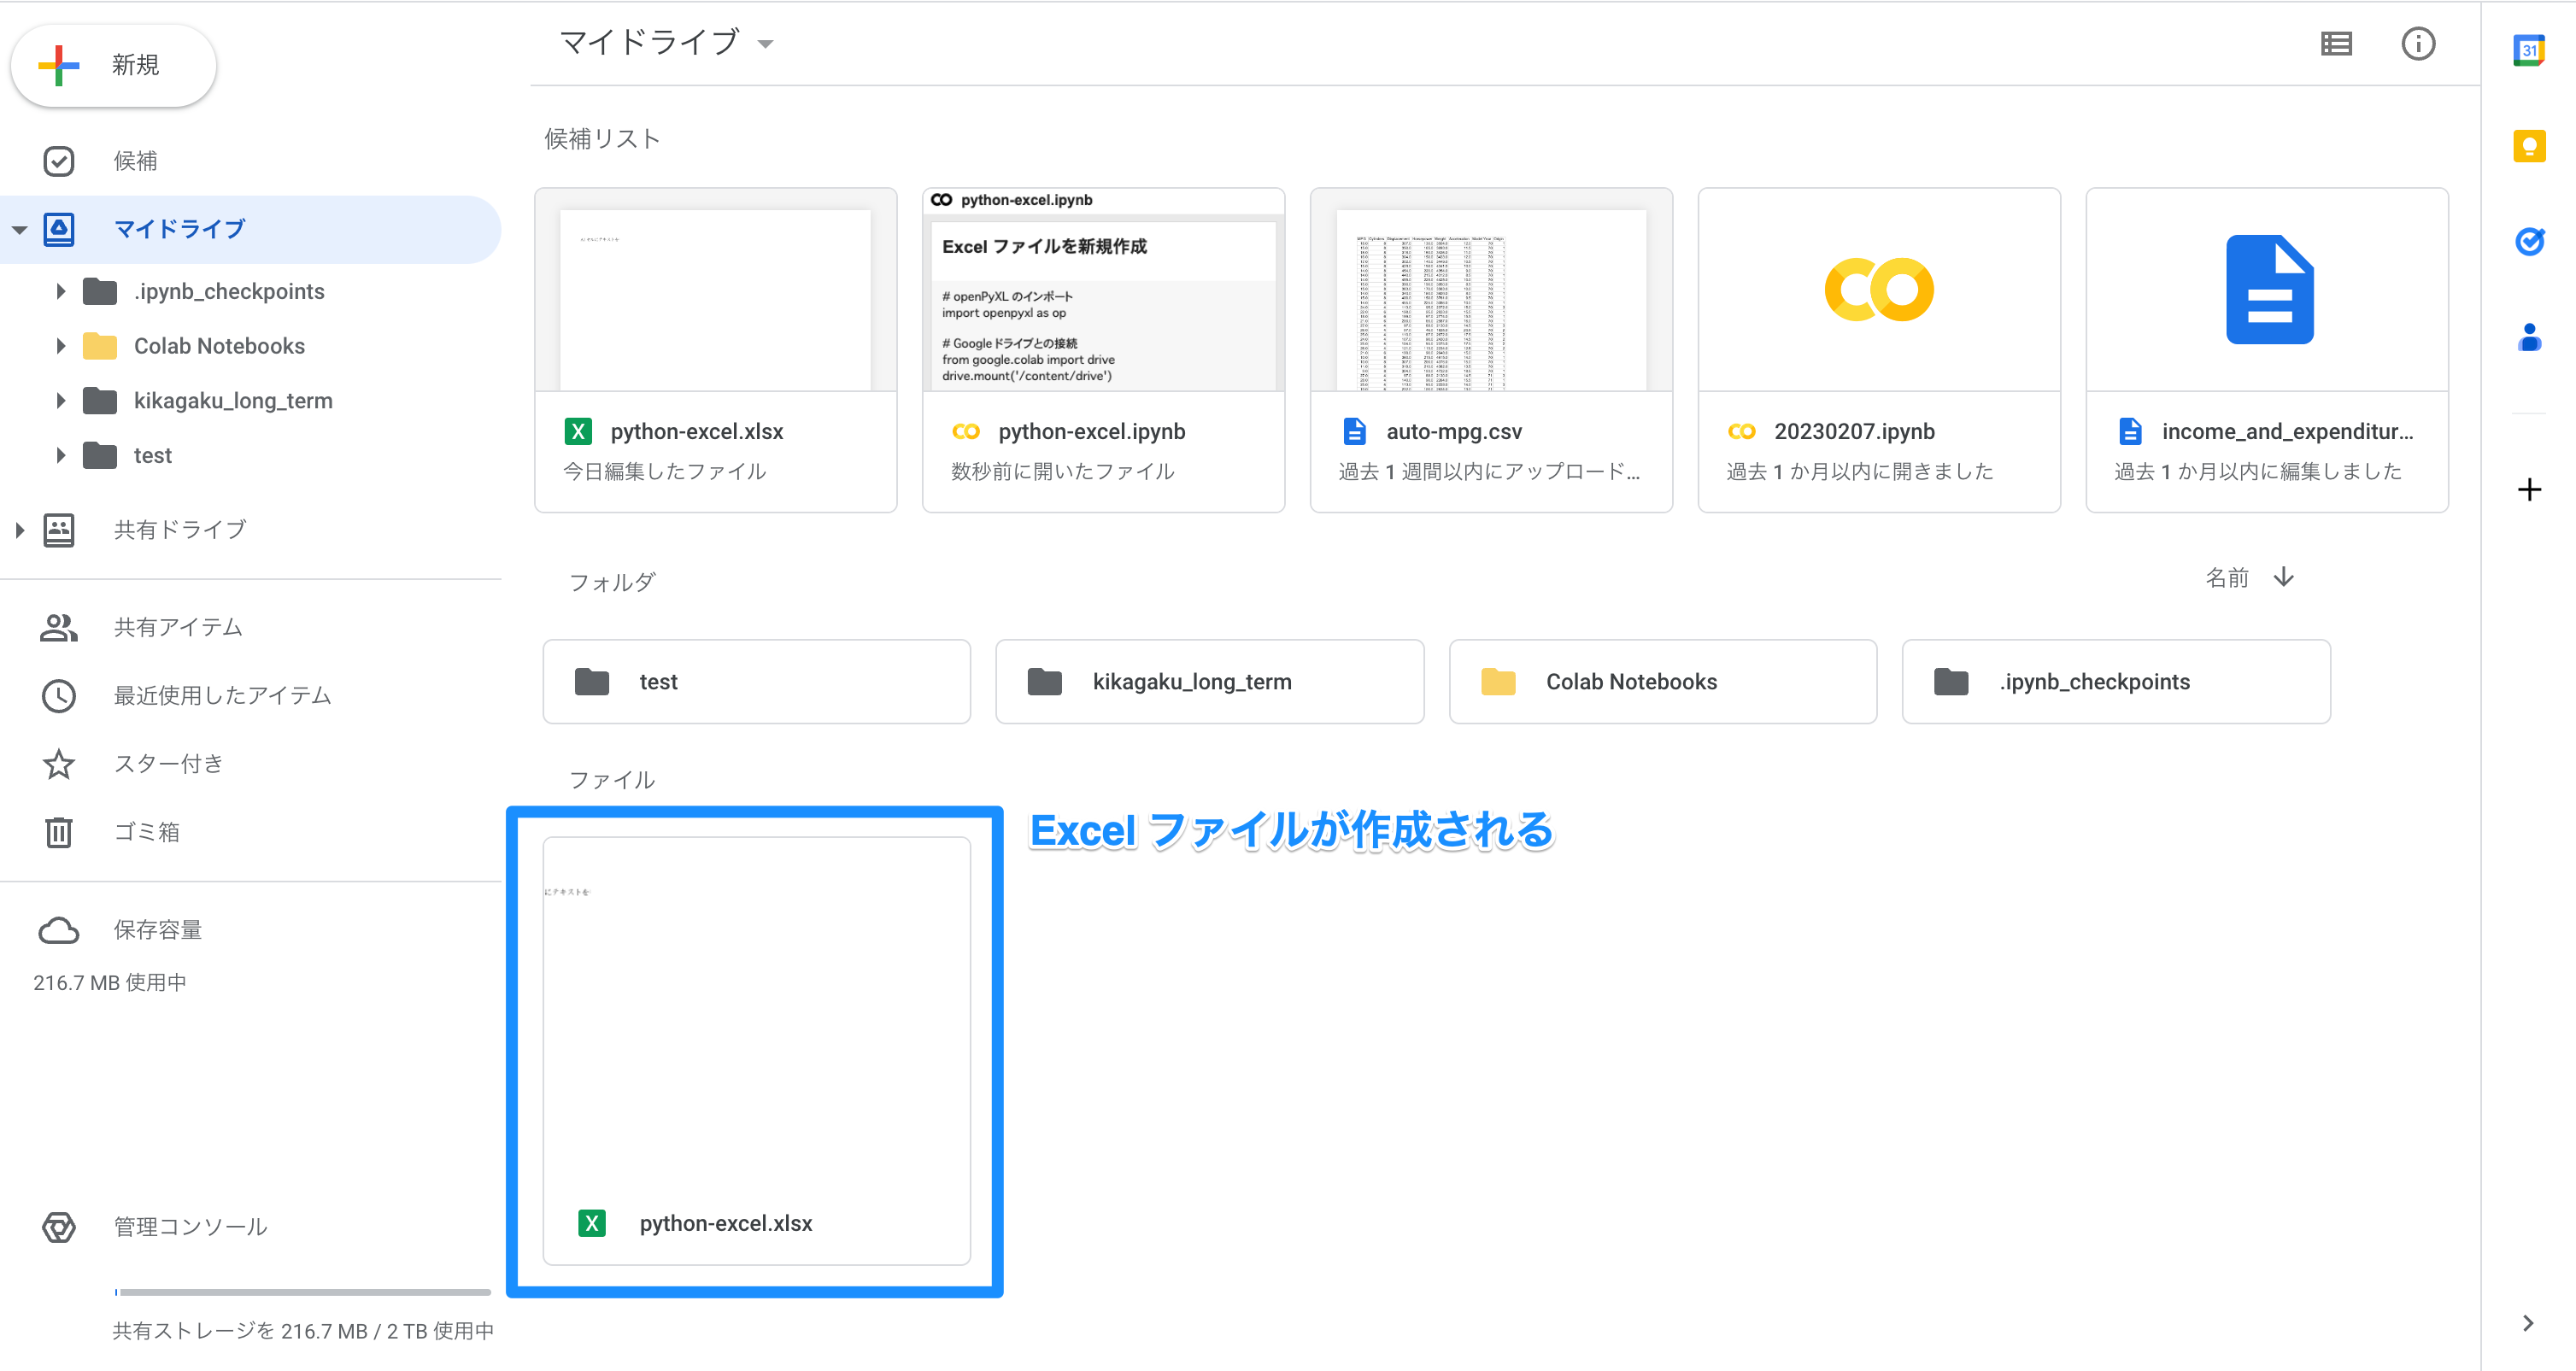This screenshot has width=2576, height=1371.
Task: Reverse sort direction arrow next to 名前
Action: (x=2283, y=577)
